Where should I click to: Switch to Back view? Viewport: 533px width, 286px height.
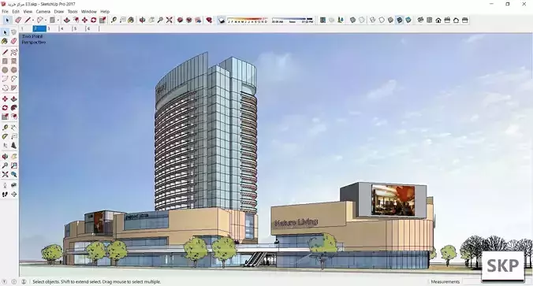[456, 20]
